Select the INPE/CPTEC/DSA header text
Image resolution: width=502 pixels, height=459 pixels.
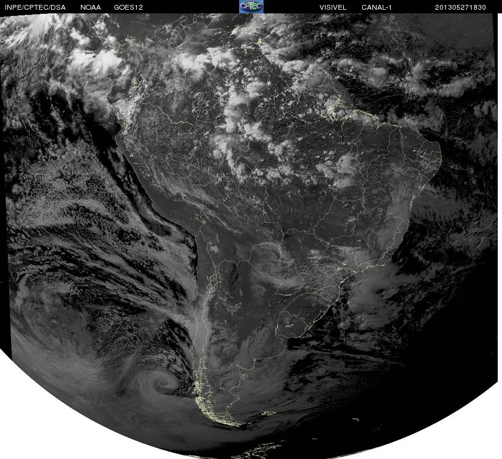35,7
